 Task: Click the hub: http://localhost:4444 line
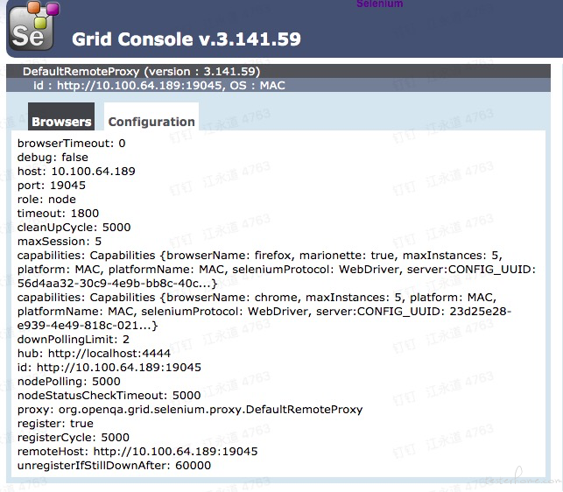click(x=94, y=354)
